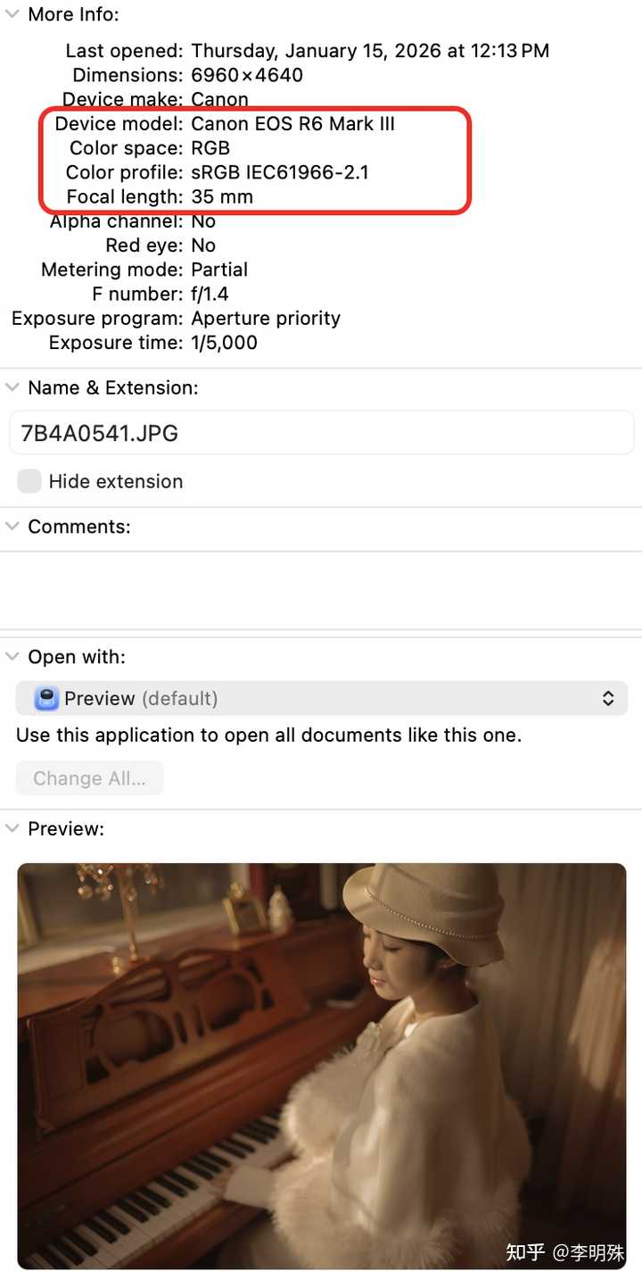Click the 7B4A0541.JPG filename field

click(x=321, y=433)
